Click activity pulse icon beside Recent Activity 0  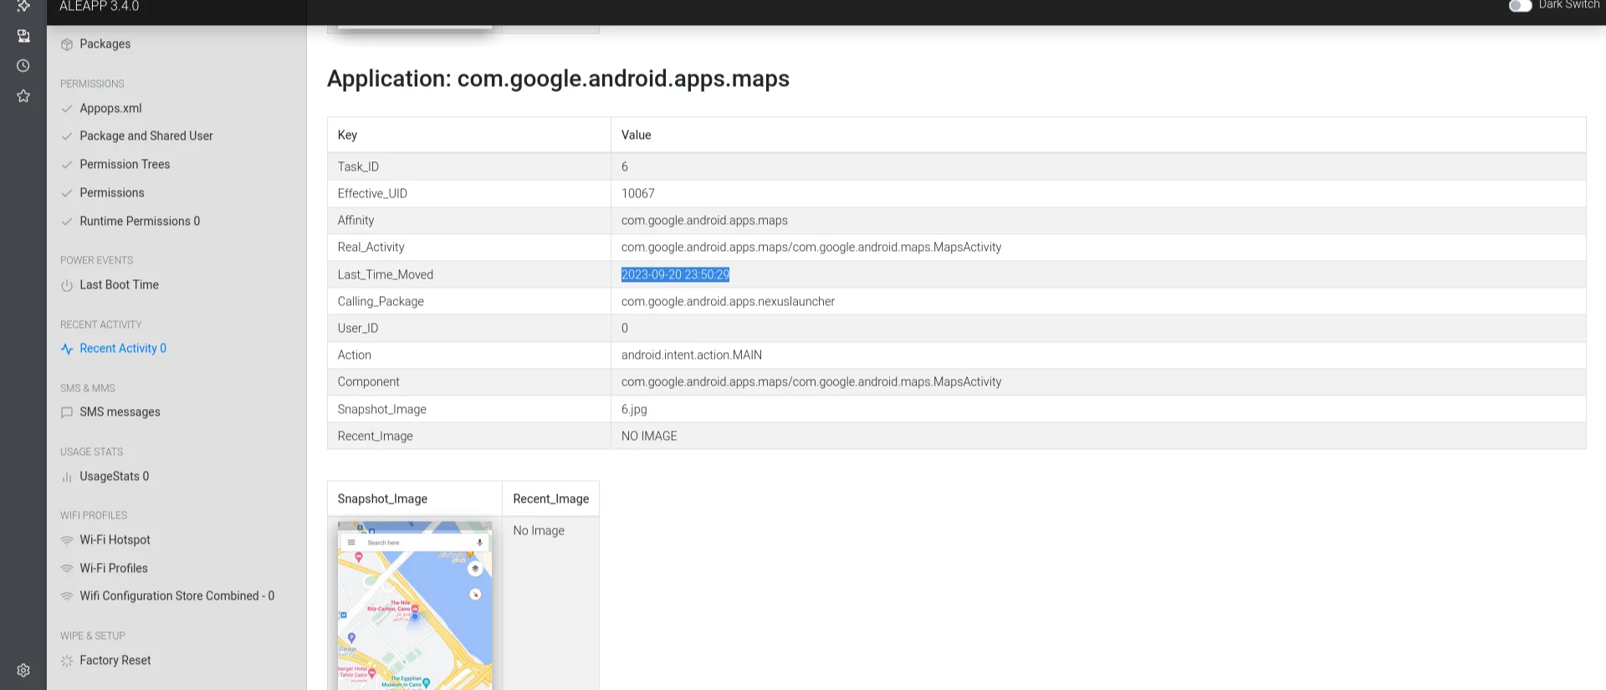67,349
